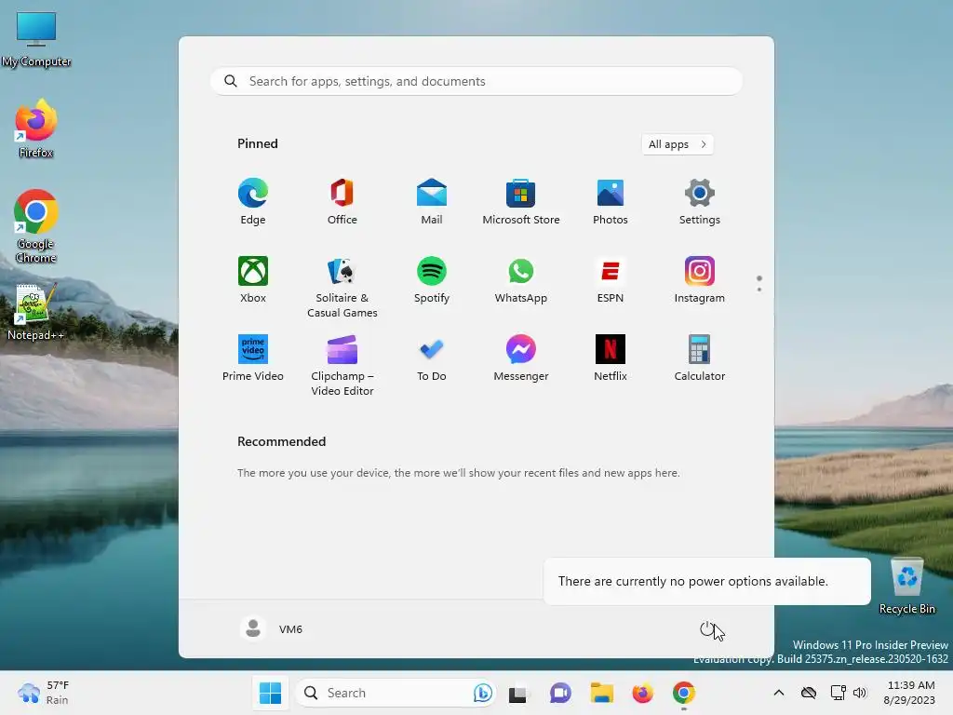This screenshot has width=953, height=715.
Task: Select the Recycle Bin on desktop
Action: pyautogui.click(x=906, y=587)
